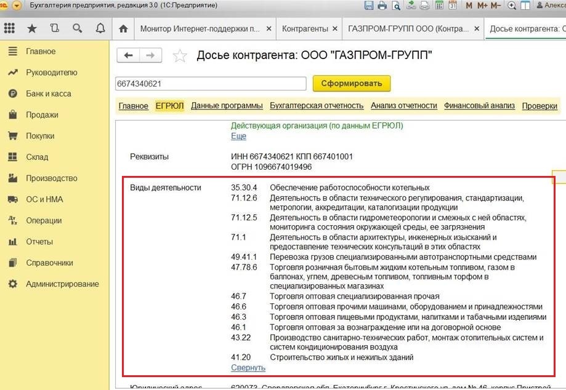This screenshot has width=566, height=390.
Task: Switch to the Контрагенты tab
Action: [304, 29]
